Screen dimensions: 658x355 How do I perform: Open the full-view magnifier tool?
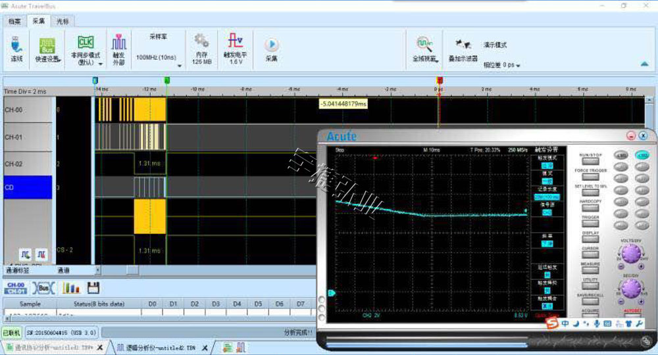tap(424, 44)
